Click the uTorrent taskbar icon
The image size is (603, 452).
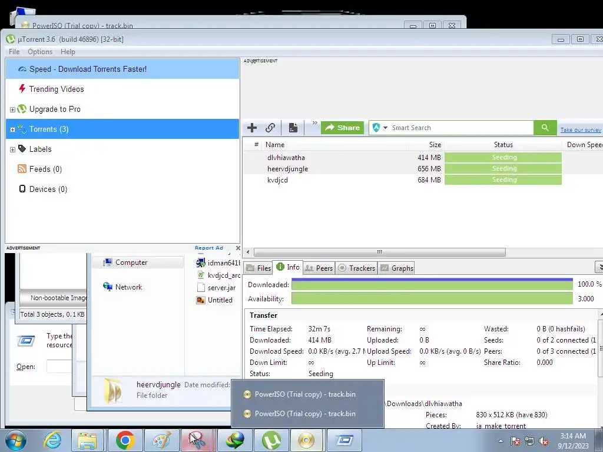pyautogui.click(x=271, y=440)
